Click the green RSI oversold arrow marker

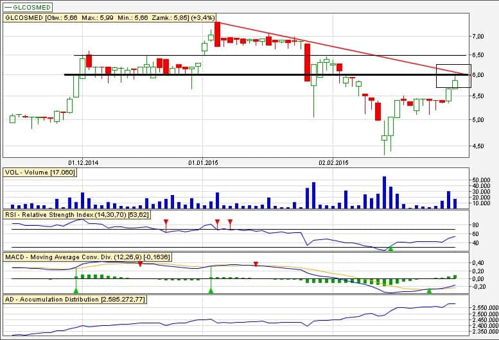[x=390, y=248]
